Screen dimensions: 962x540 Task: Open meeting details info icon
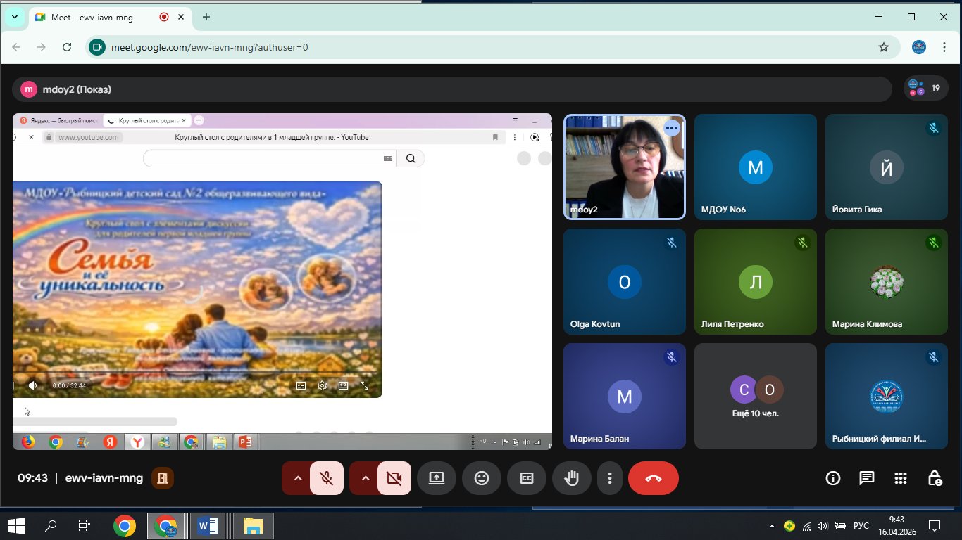pos(833,478)
